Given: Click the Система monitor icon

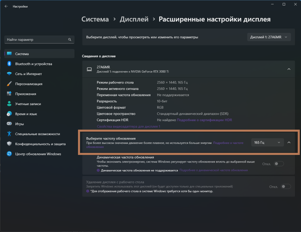Looking at the screenshot, I should pyautogui.click(x=9, y=54).
